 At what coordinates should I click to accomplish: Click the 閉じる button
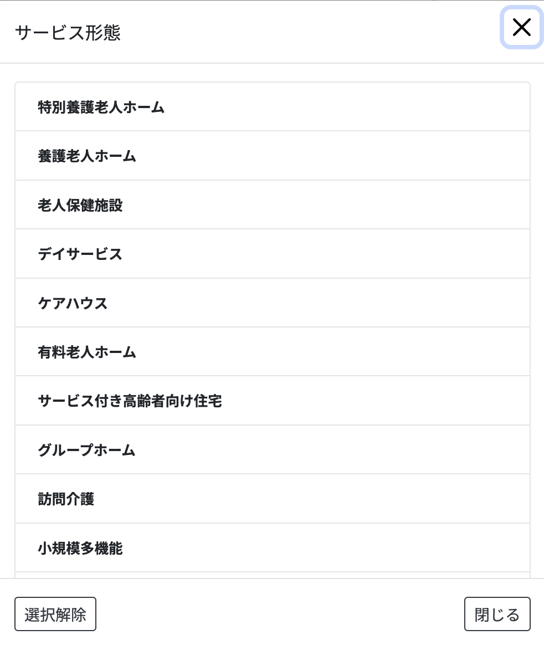(x=497, y=614)
